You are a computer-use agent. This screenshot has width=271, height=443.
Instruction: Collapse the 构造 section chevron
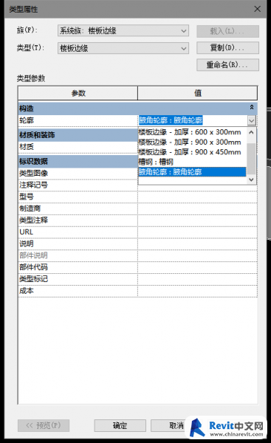[252, 107]
